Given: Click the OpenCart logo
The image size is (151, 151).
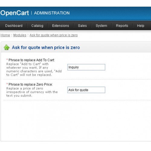Looking at the screenshot, I should point(14,13).
